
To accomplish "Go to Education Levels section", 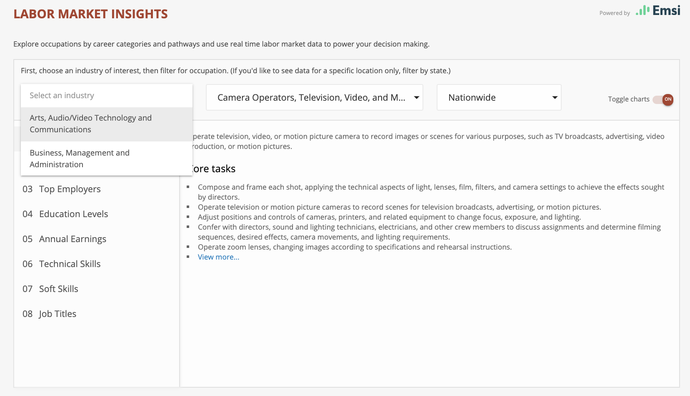I will point(73,214).
